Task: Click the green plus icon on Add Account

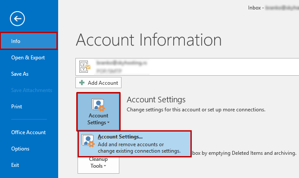Action: click(x=82, y=83)
